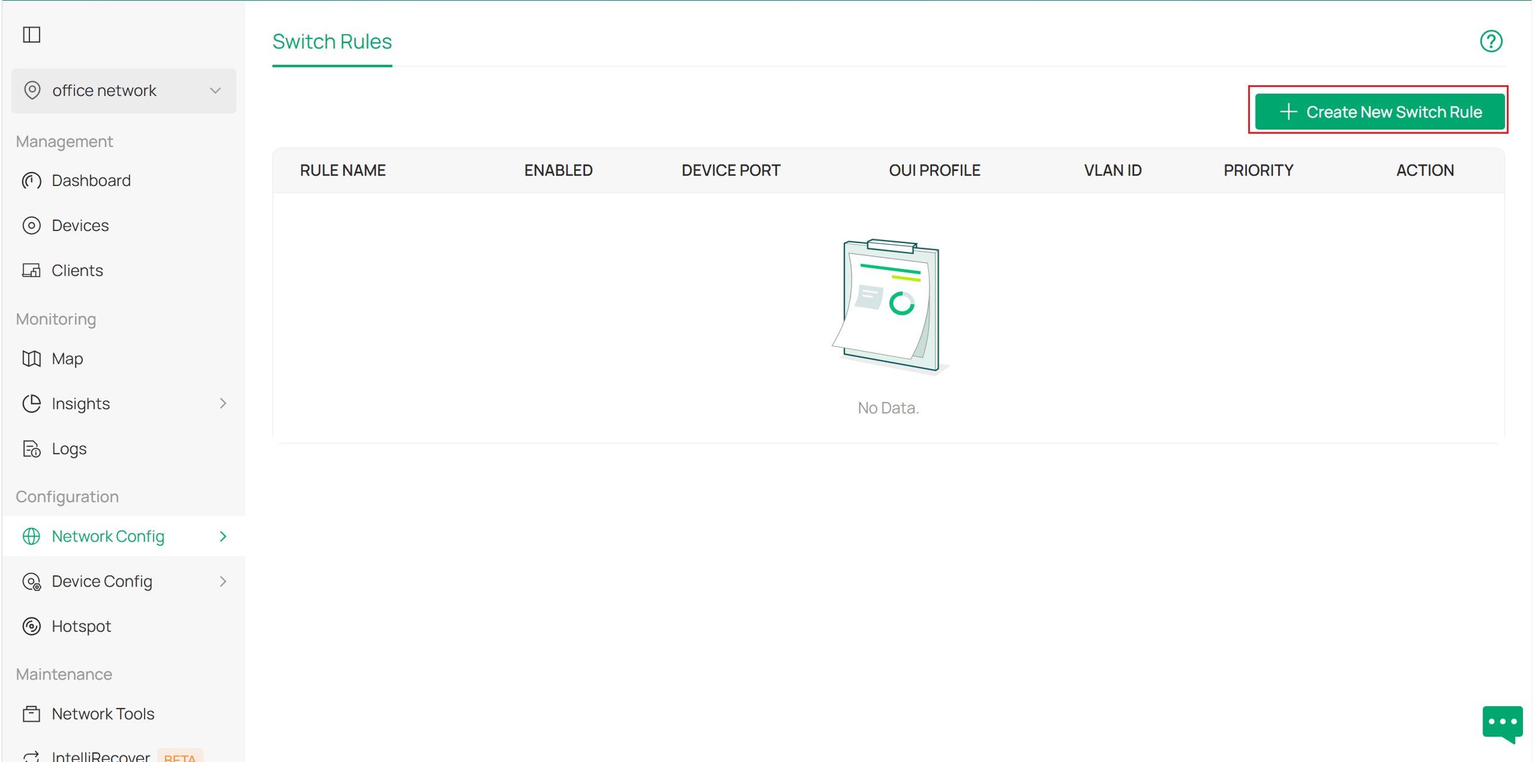Click the Logs document icon
The image size is (1535, 762).
tap(32, 449)
